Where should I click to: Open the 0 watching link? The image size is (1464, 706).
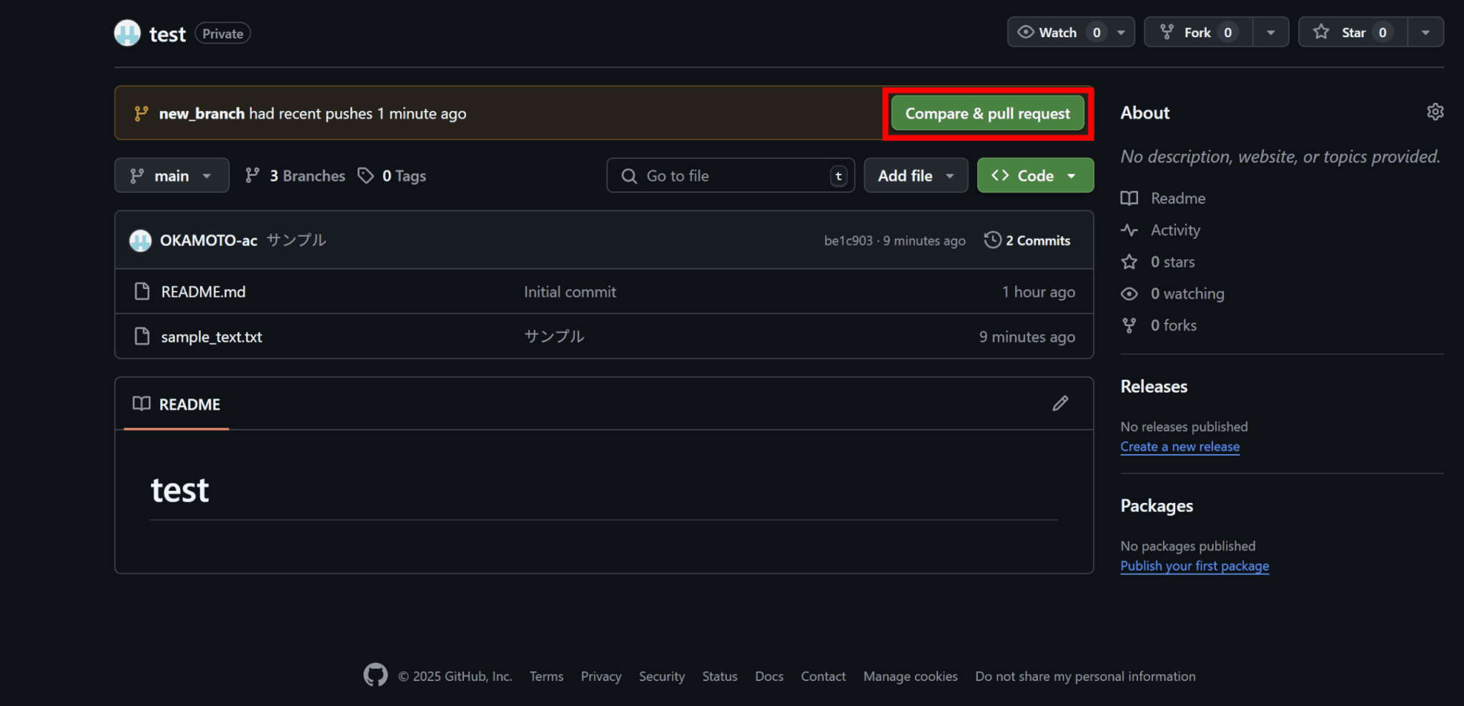click(1187, 293)
